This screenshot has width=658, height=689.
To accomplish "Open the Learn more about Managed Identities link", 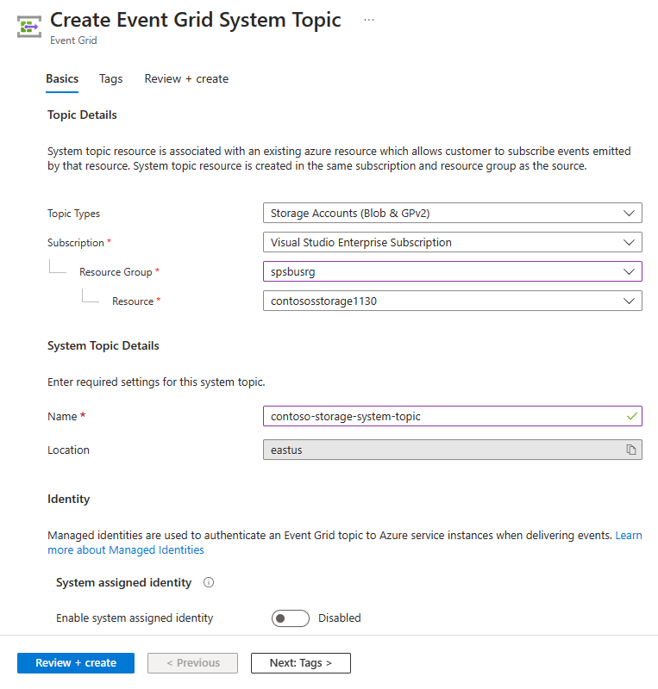I will 126,549.
